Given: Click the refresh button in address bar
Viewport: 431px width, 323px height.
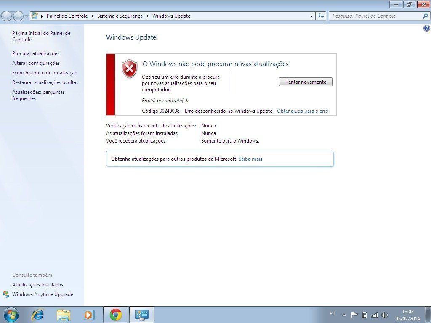Looking at the screenshot, I should [x=321, y=16].
